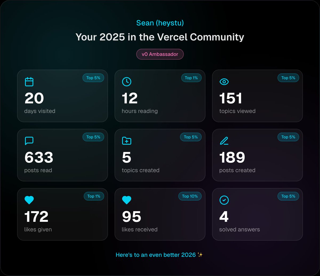Click the 'topics created' label
The width and height of the screenshot is (320, 276).
(141, 170)
